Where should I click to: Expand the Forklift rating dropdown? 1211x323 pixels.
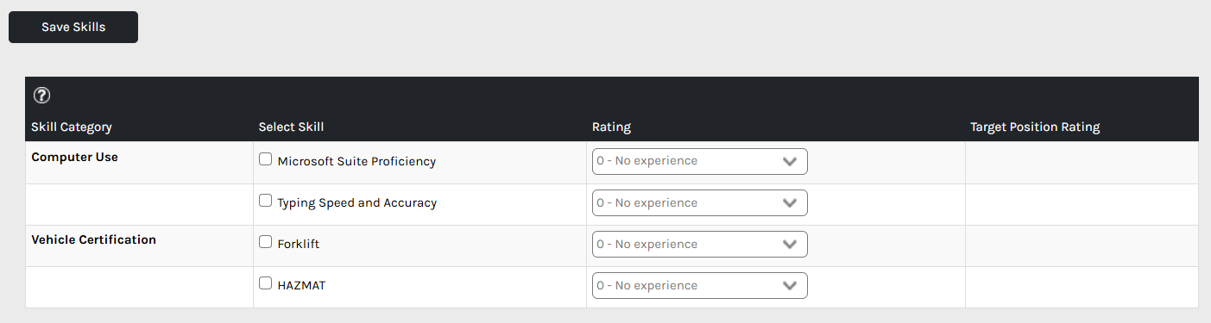pyautogui.click(x=700, y=244)
